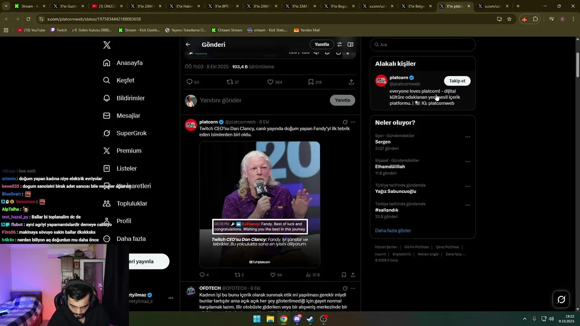
Task: Open Steam from the taskbar
Action: [310, 319]
